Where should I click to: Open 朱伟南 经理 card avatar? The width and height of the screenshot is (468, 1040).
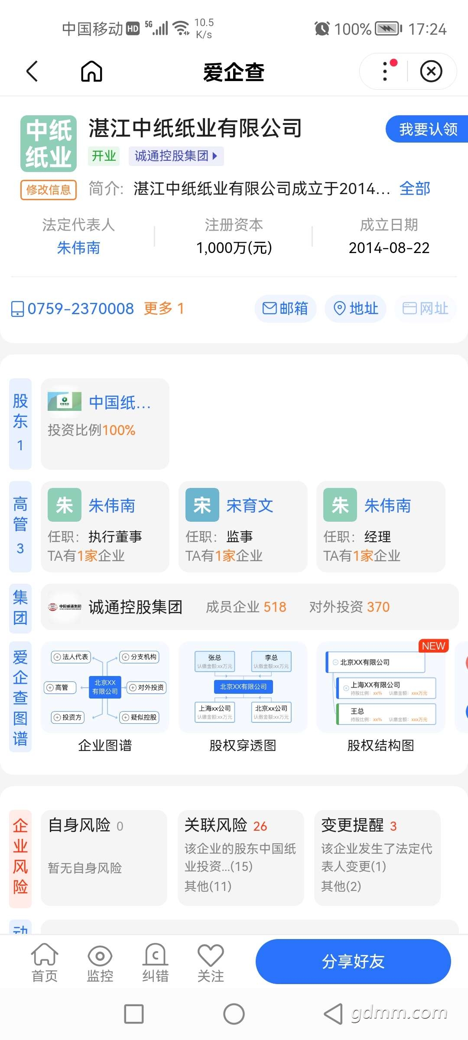coord(340,505)
